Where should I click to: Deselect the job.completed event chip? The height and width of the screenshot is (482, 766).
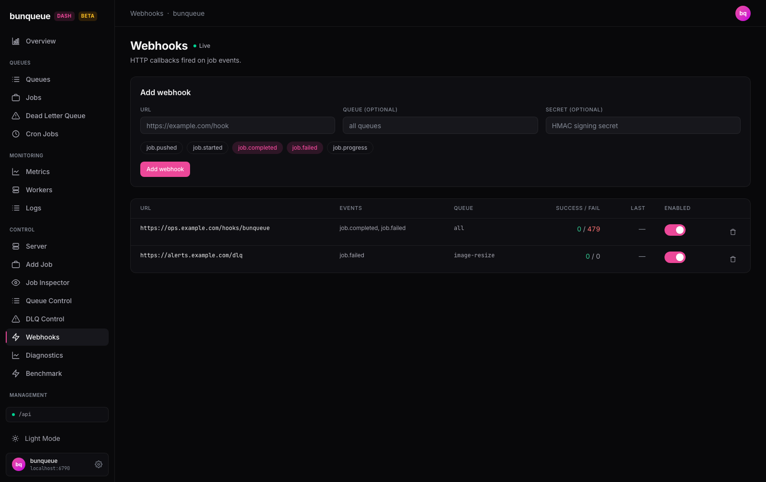coord(258,148)
